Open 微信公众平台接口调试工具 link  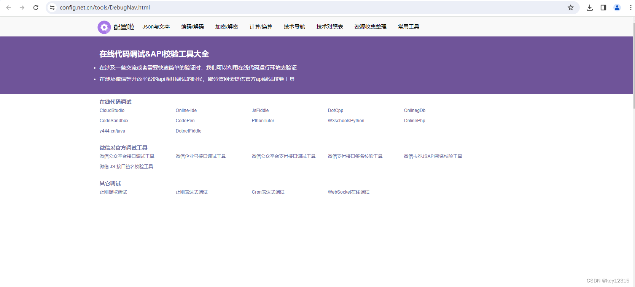[x=127, y=156]
